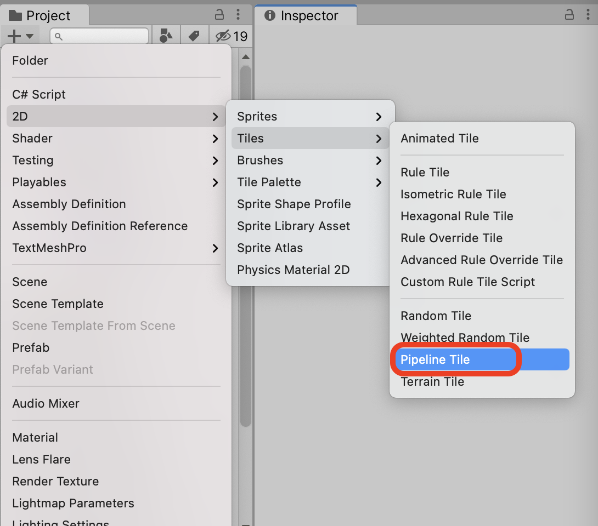
Task: Select Lightmap Parameters
Action: (116, 503)
